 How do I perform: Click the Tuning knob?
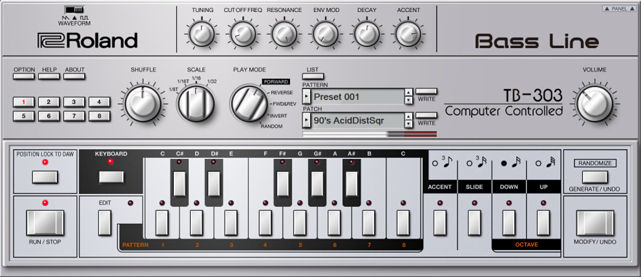click(x=202, y=34)
